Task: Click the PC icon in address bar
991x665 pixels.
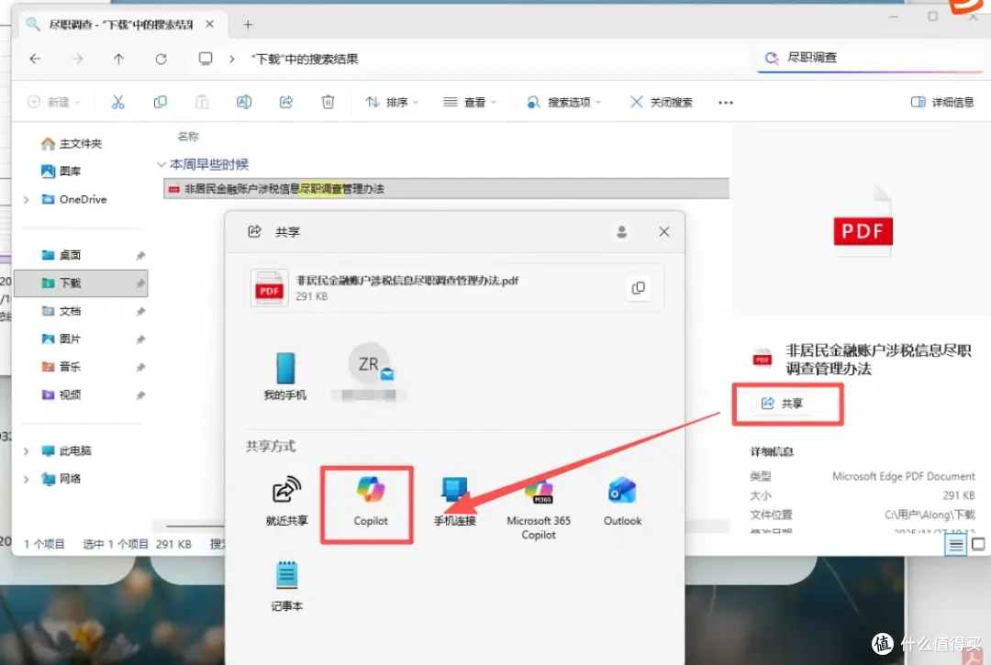Action: point(206,59)
